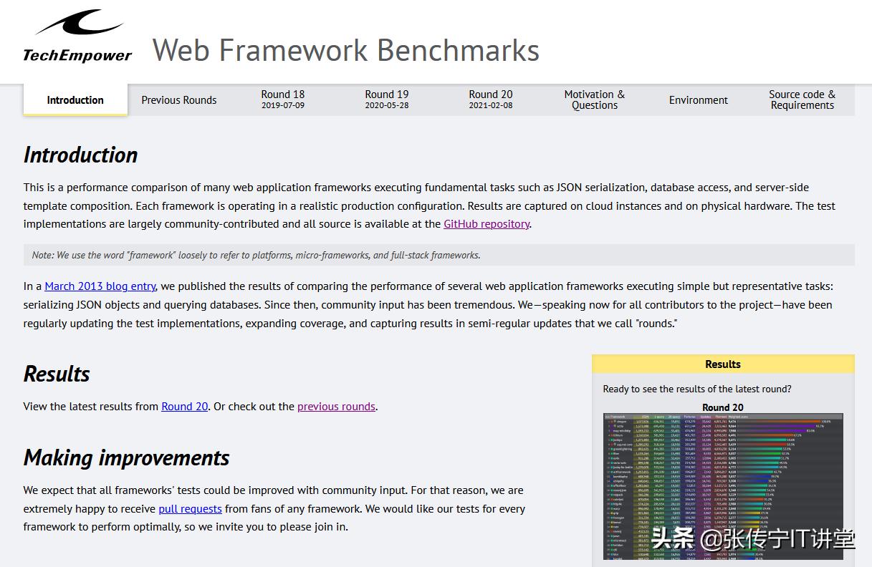Follow the previous rounds text link
The width and height of the screenshot is (872, 567).
336,407
